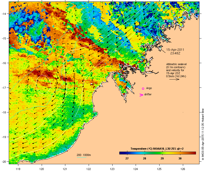
Task: Click the '119' longitude axis label
Action: tap(18, 169)
